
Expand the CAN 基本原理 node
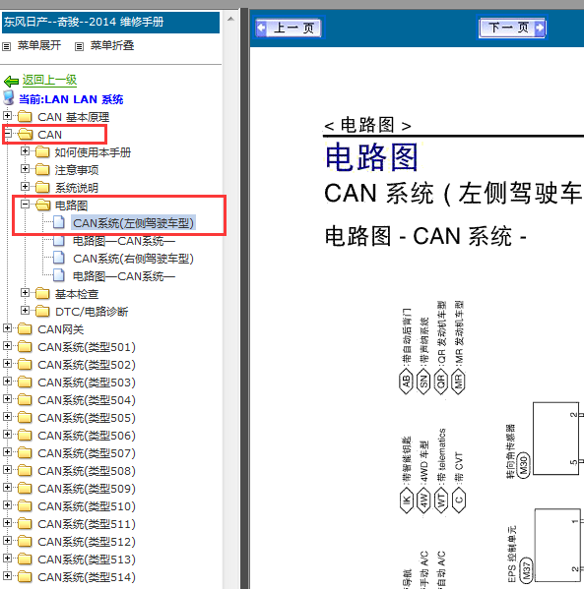[x=7, y=116]
